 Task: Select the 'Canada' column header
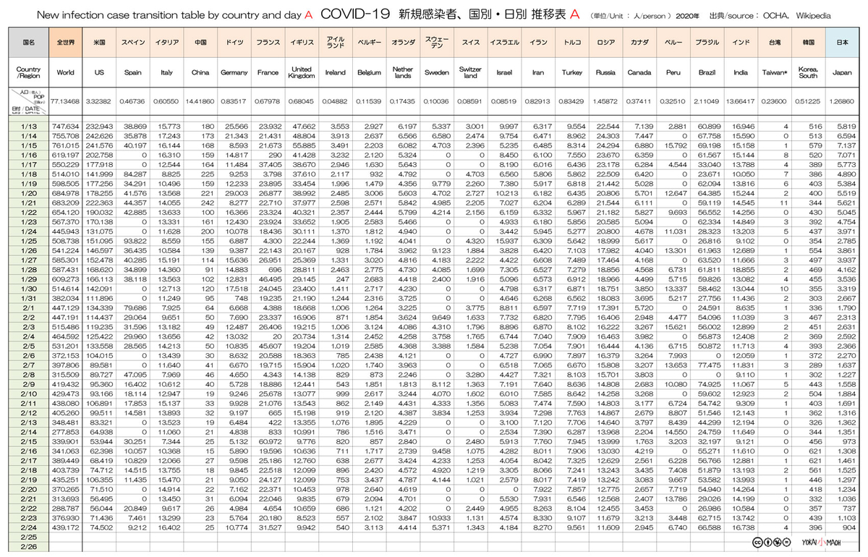pos(639,72)
